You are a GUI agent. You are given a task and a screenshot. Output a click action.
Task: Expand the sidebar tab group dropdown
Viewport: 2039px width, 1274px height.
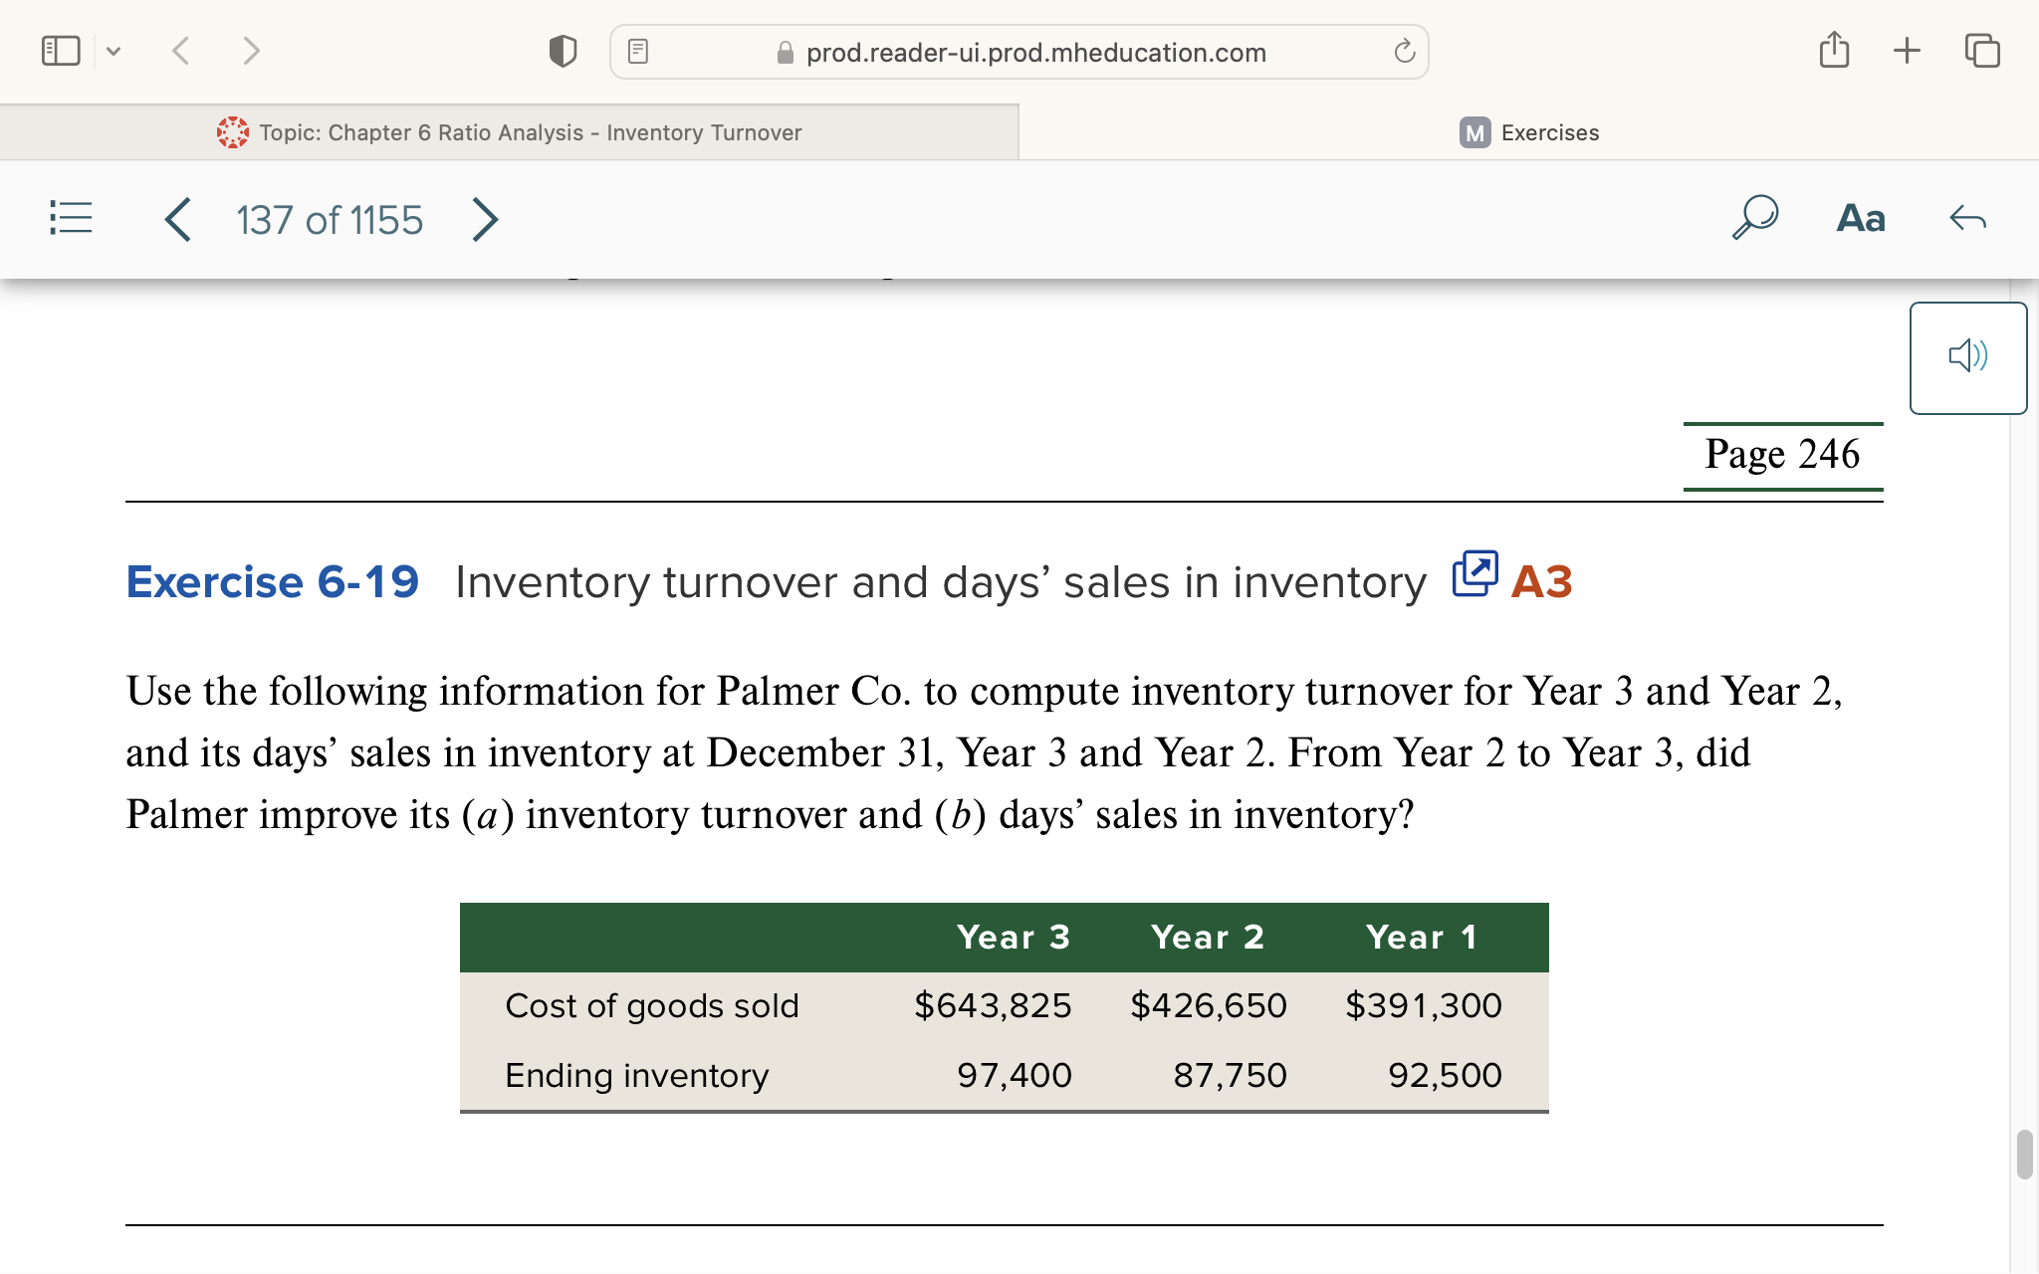pos(113,51)
